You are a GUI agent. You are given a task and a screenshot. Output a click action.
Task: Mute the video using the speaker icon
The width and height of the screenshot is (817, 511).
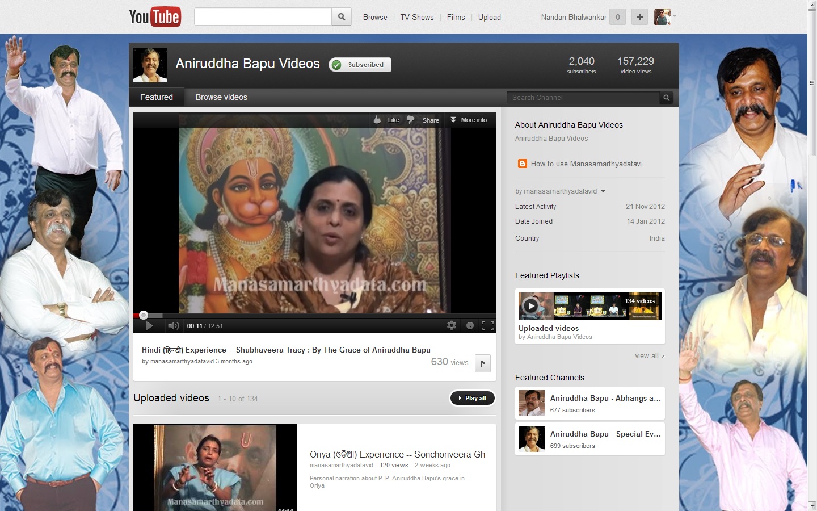(x=174, y=326)
